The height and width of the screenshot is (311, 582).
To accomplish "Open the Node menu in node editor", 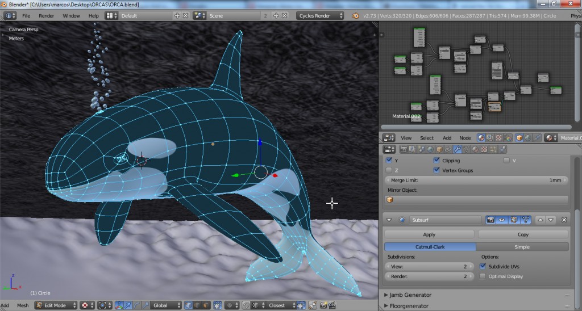I will [x=465, y=138].
